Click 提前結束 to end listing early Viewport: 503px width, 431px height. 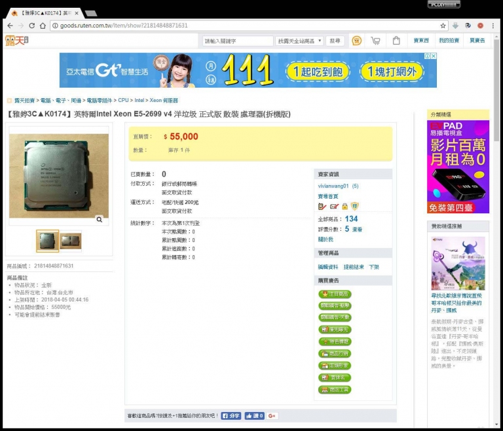click(354, 267)
